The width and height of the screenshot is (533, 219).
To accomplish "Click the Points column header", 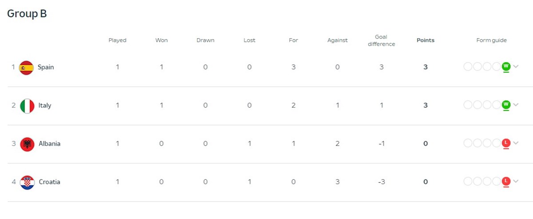I will (x=426, y=40).
